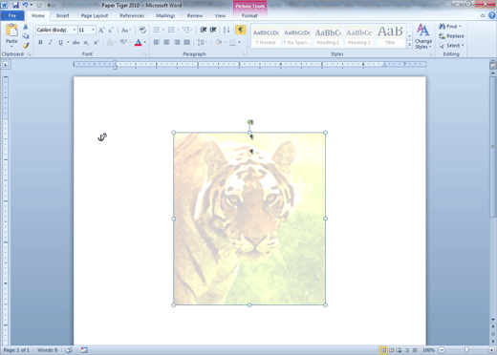The height and width of the screenshot is (355, 497).
Task: Click the macro recording status icon
Action: (84, 350)
